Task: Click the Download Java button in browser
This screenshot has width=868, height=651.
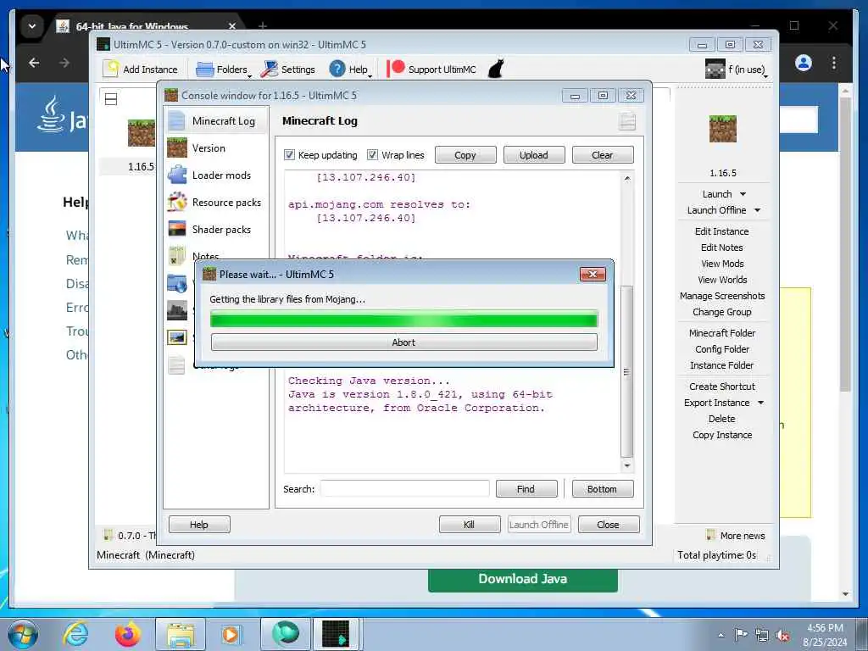Action: click(522, 579)
